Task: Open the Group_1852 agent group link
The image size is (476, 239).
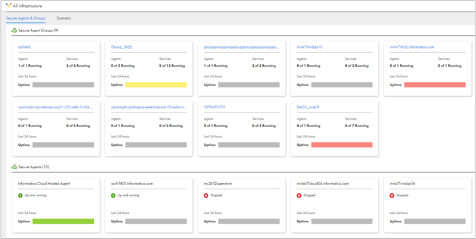Action: tap(121, 47)
